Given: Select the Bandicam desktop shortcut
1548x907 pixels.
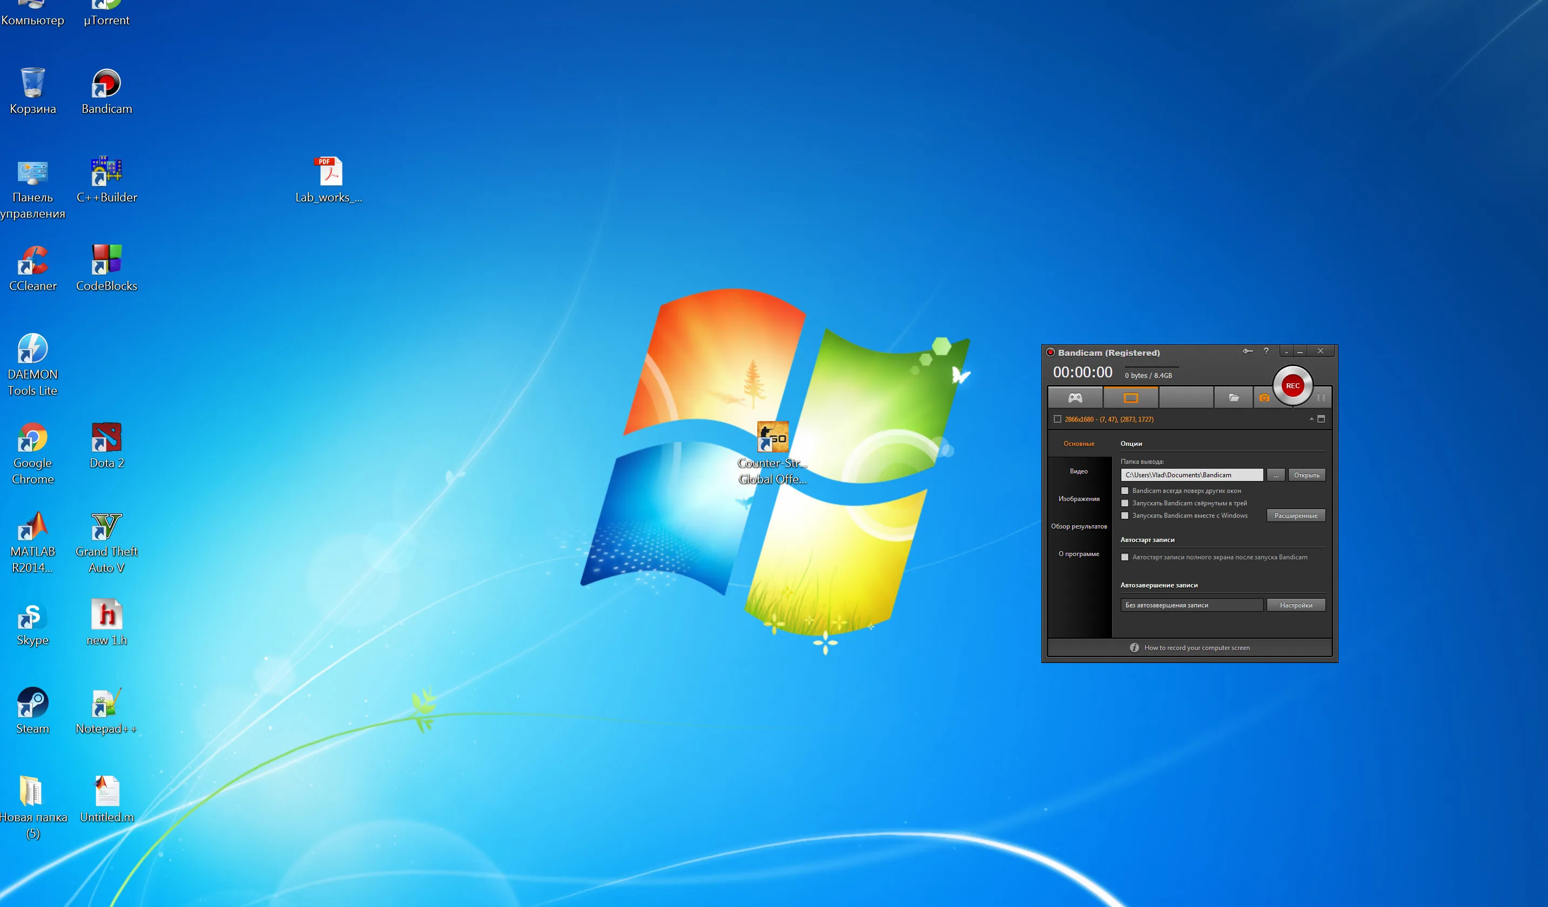Looking at the screenshot, I should pyautogui.click(x=106, y=91).
